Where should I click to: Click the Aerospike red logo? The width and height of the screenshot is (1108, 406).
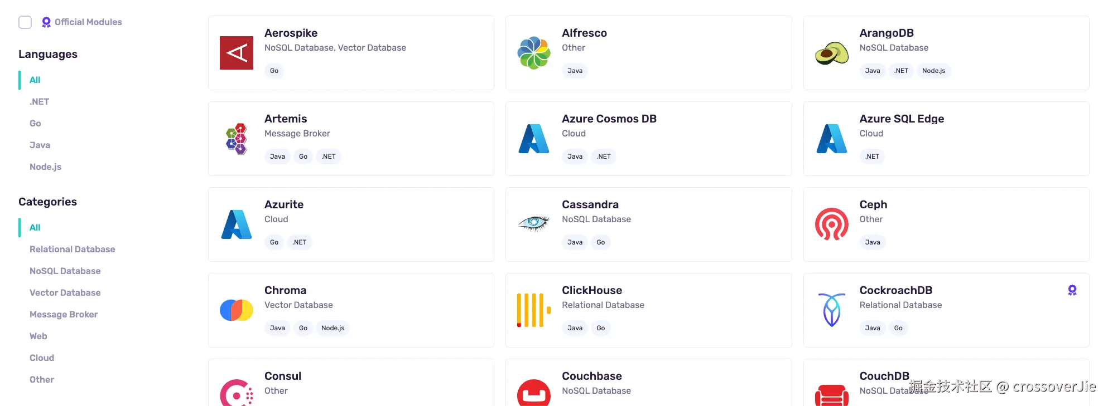(237, 53)
